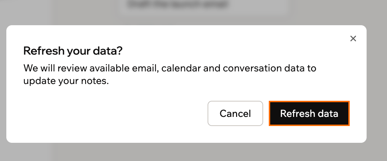Click the dialog description about email and calendar
Screen dimensions: 387x161
pos(170,74)
